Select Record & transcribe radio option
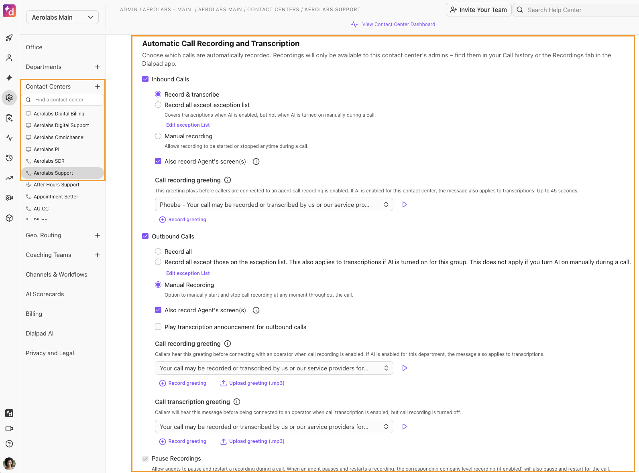The height and width of the screenshot is (473, 639). click(x=158, y=95)
